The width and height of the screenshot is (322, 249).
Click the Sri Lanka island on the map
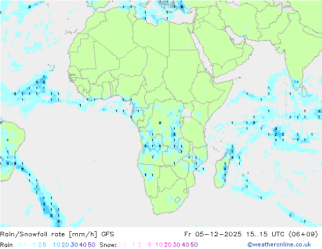pos(304,91)
